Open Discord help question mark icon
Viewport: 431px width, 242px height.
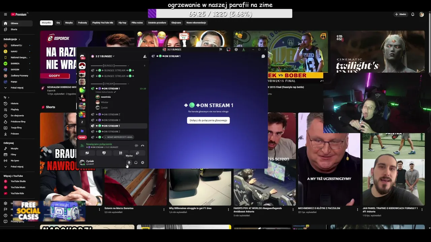pos(236,49)
